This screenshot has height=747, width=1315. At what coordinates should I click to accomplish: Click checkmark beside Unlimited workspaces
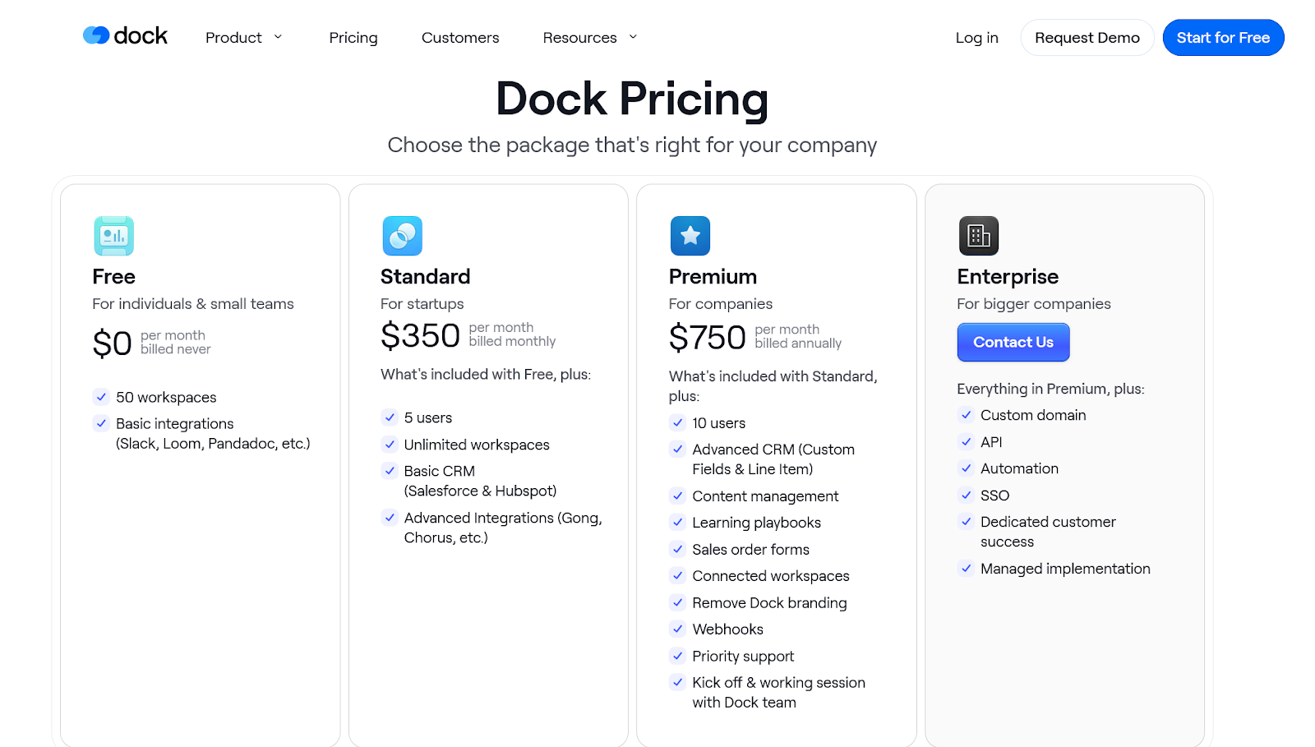390,445
